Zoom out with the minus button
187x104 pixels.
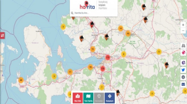coord(183,31)
